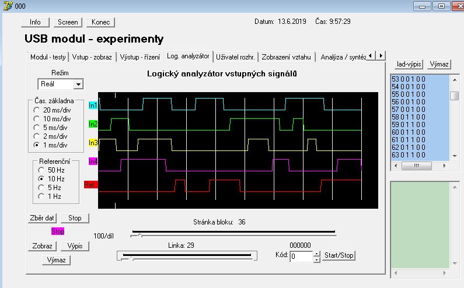Click the In3 yellow channel label
This screenshot has height=288, width=464.
tap(93, 143)
